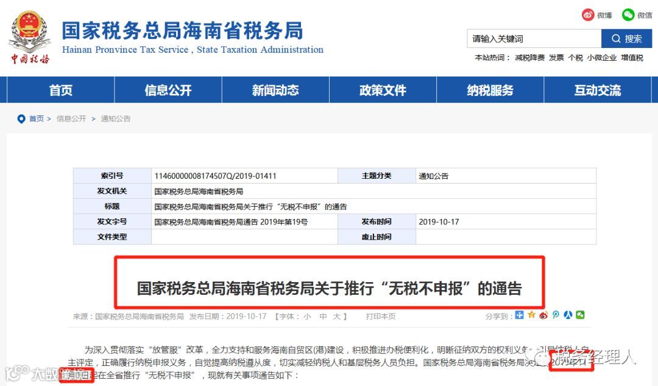Share using the teal P icon
658x386 pixels.
(x=556, y=315)
